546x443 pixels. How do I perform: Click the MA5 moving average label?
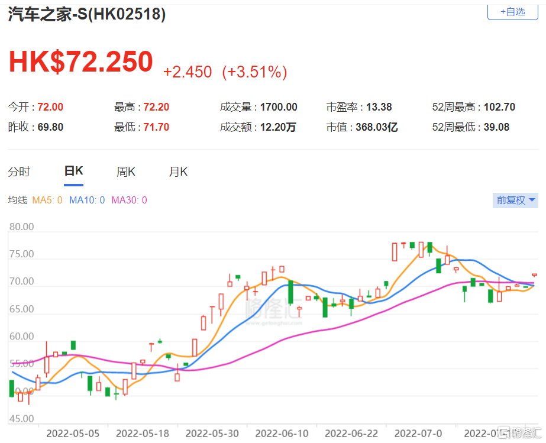tap(47, 201)
